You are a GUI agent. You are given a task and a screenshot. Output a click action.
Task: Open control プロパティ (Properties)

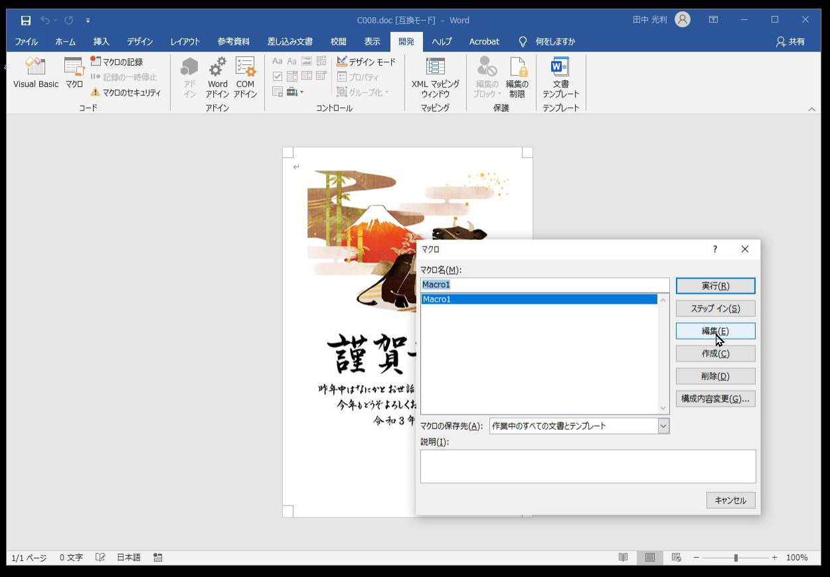pos(358,77)
